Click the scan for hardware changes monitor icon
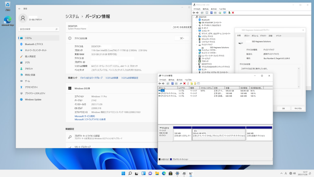This screenshot has width=314, height=177. click(x=224, y=13)
